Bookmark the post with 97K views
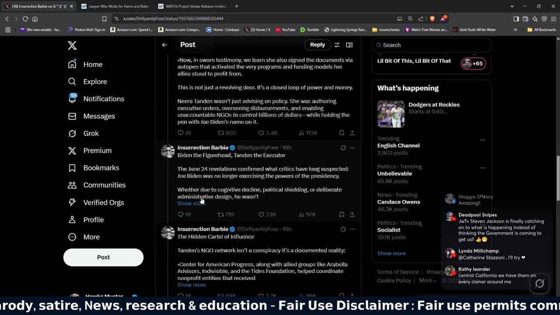The height and width of the screenshot is (315, 560). 341,214
